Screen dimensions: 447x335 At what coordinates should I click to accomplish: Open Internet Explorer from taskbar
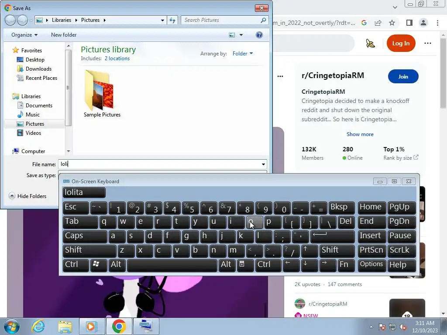38,326
